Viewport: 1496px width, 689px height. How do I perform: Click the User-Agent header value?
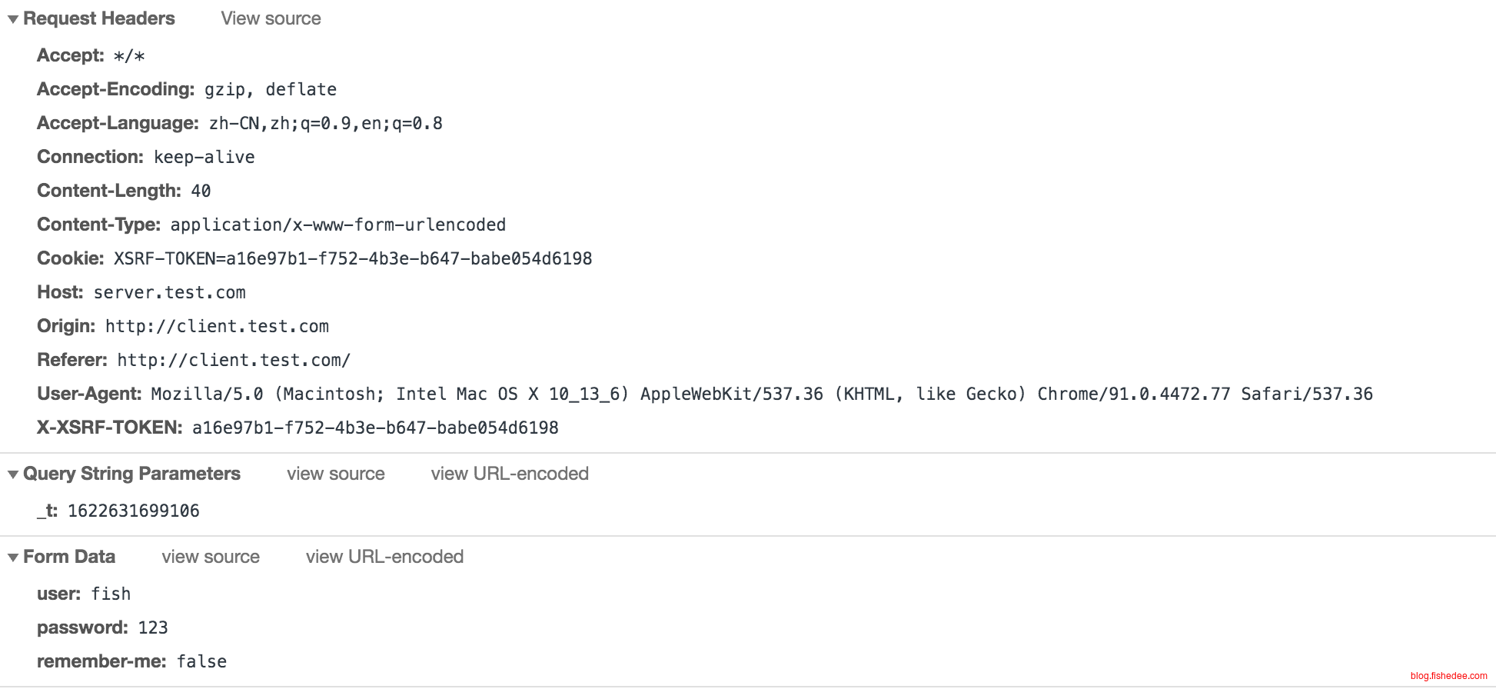coord(761,394)
